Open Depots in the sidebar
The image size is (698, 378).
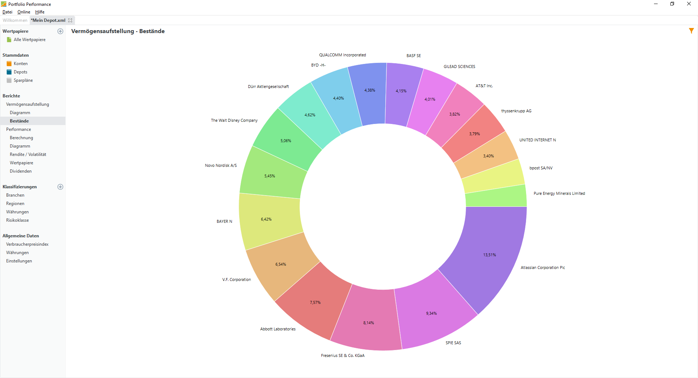point(20,72)
